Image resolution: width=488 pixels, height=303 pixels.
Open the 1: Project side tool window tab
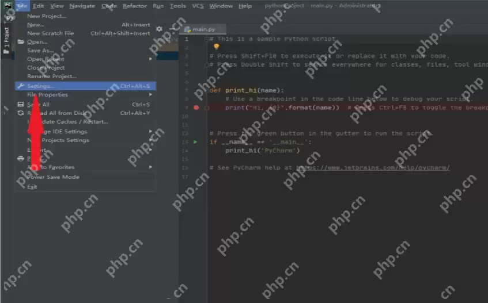[6, 41]
